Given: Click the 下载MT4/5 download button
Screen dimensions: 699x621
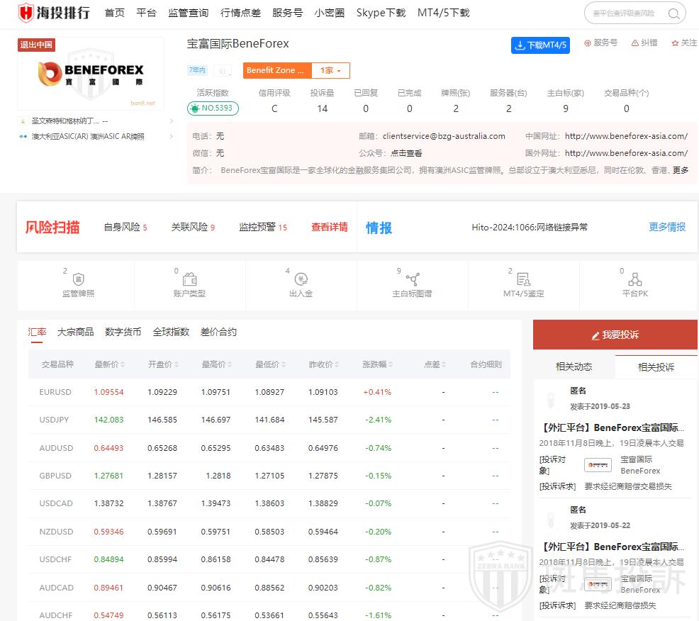Looking at the screenshot, I should coord(540,45).
